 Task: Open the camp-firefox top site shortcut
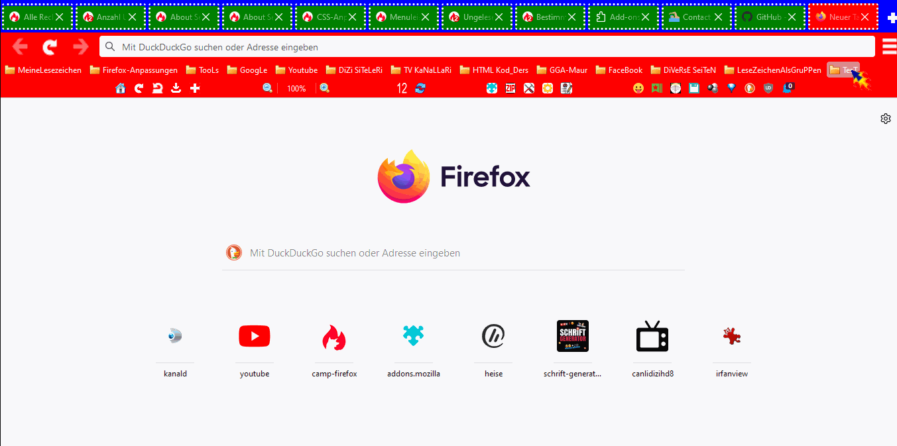click(334, 349)
